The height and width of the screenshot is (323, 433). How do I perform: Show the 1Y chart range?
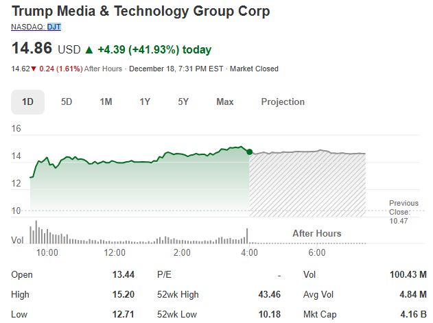click(145, 101)
